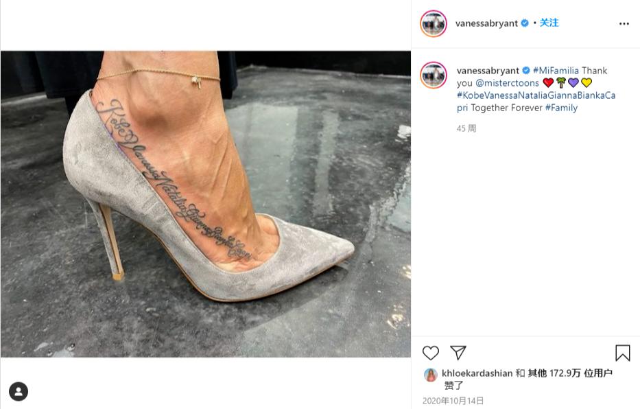This screenshot has height=409, width=640.
Task: Save the post with the bookmark icon
Action: 622,353
